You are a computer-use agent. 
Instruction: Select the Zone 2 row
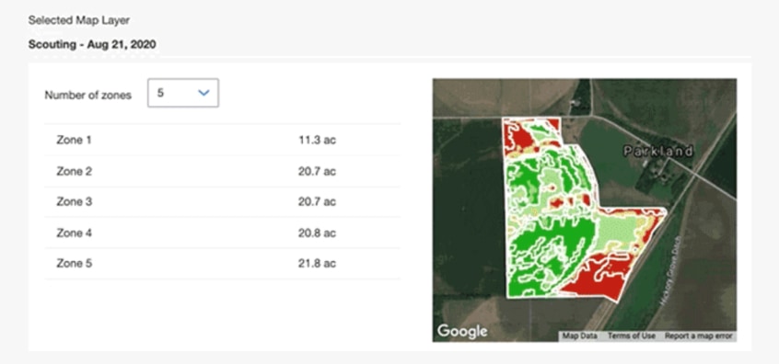[222, 172]
